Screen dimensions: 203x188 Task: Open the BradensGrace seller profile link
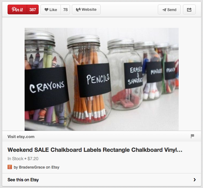[x=32, y=167]
